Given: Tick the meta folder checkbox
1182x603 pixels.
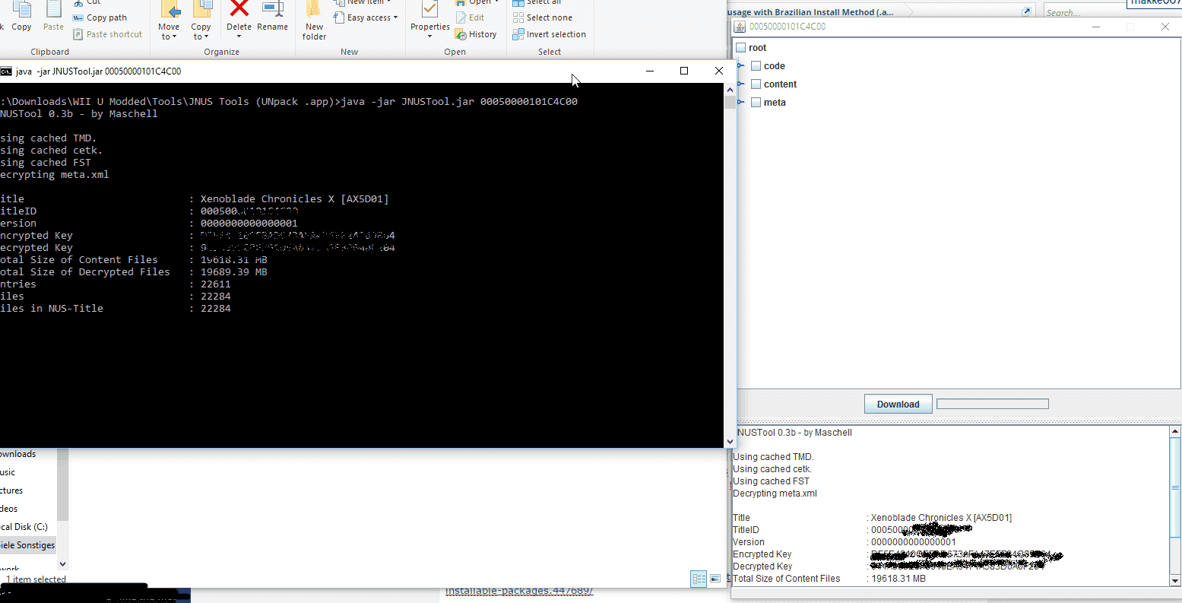Looking at the screenshot, I should tap(756, 103).
